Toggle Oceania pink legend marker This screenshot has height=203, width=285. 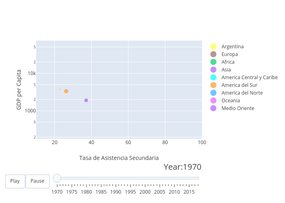tap(213, 101)
